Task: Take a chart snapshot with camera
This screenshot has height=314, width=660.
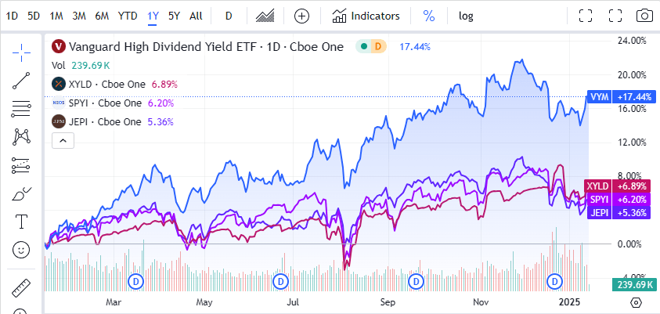Action: [644, 16]
